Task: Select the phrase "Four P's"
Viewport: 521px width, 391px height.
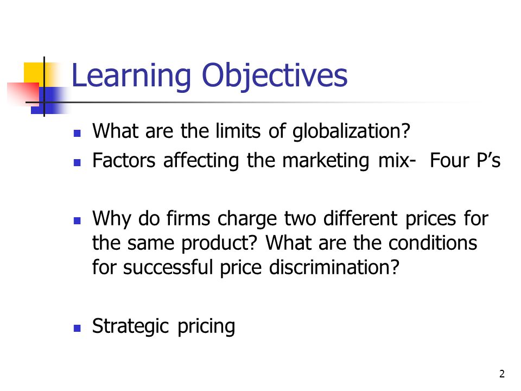Action: pyautogui.click(x=465, y=161)
